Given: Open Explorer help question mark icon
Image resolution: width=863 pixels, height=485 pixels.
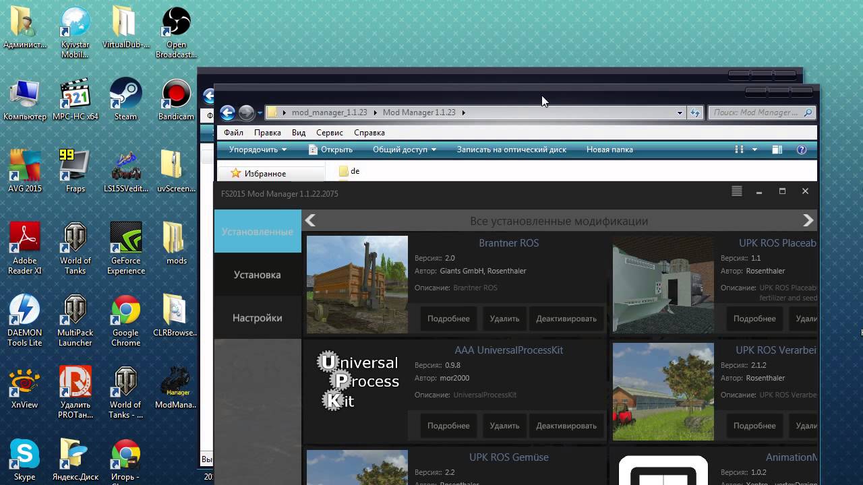Looking at the screenshot, I should pos(802,150).
